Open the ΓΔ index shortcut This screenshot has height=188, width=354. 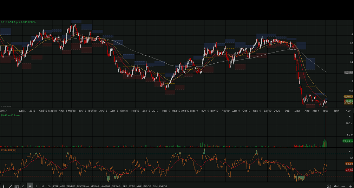click(x=49, y=186)
